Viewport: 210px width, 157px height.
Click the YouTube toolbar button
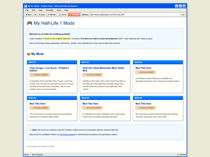click(x=74, y=15)
